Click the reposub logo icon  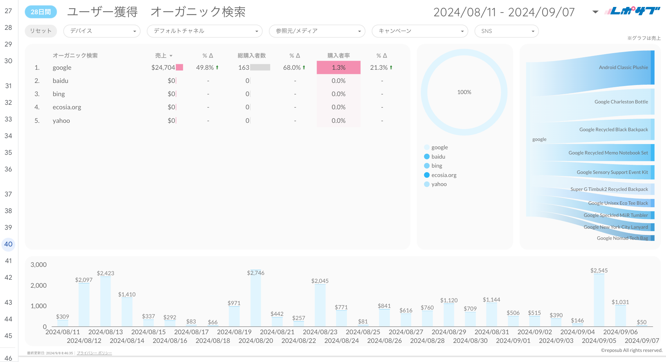point(632,10)
